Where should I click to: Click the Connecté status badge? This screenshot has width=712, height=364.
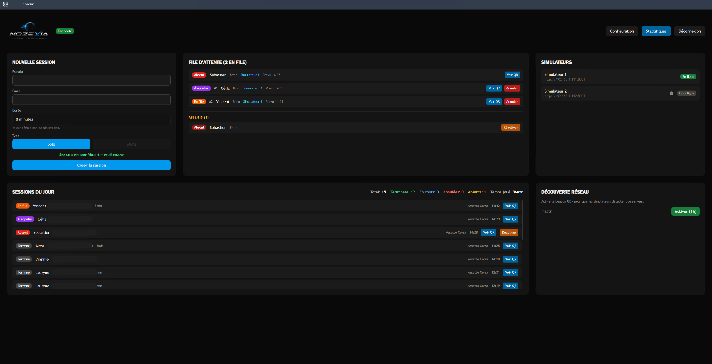tap(65, 31)
